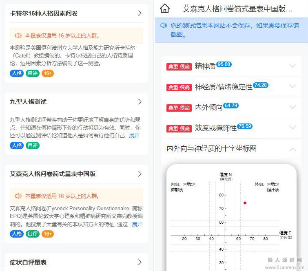308x271 pixels.
Task: Click 展开 link in 九型人格测试 description
Action: tap(134, 135)
